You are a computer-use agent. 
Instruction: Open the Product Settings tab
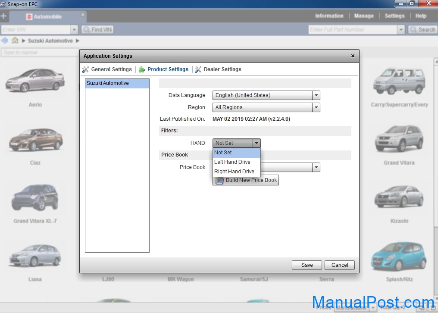click(168, 69)
